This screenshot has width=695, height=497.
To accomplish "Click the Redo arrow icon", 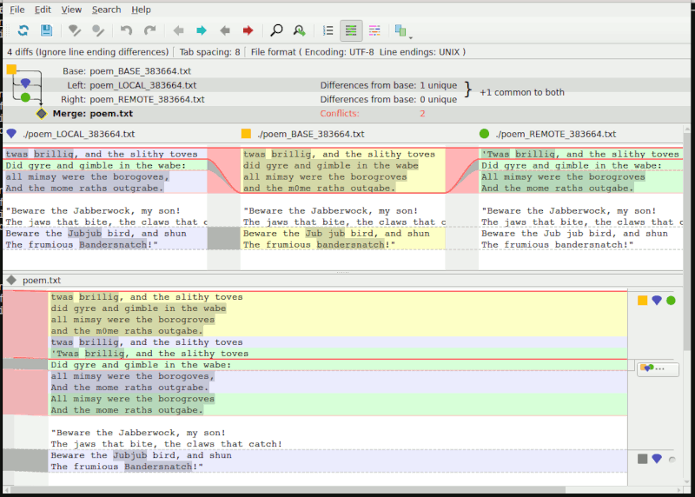I will tap(149, 30).
